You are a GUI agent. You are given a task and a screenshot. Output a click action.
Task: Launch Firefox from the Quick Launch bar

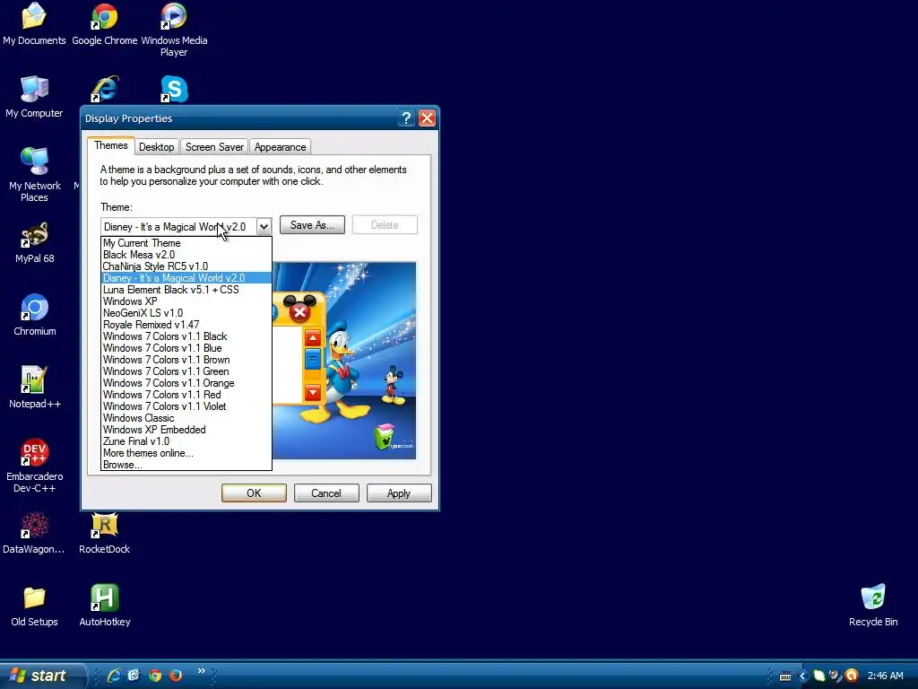pyautogui.click(x=176, y=676)
